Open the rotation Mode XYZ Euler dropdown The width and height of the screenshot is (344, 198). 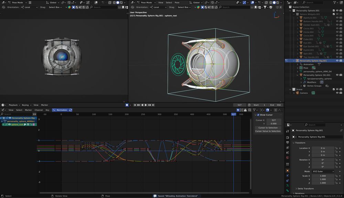(323, 171)
